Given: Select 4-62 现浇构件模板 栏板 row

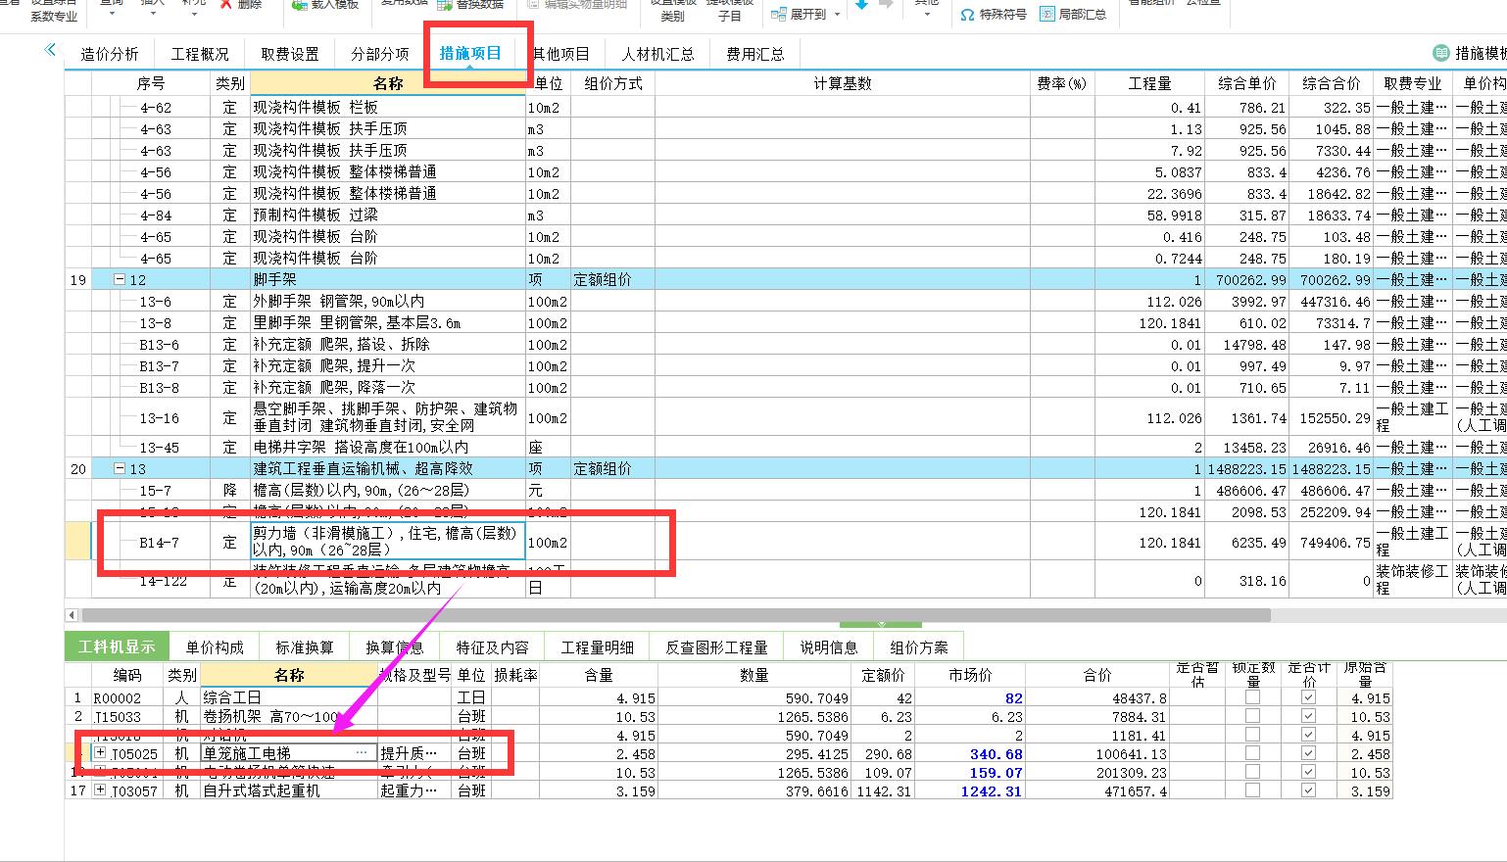Looking at the screenshot, I should pyautogui.click(x=388, y=107).
